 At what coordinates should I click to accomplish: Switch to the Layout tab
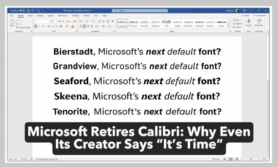(x=50, y=16)
